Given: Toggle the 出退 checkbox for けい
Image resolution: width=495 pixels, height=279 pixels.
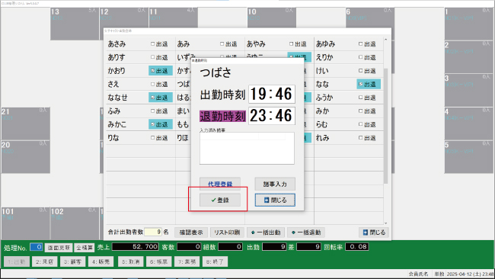Looking at the screenshot, I should click(360, 71).
